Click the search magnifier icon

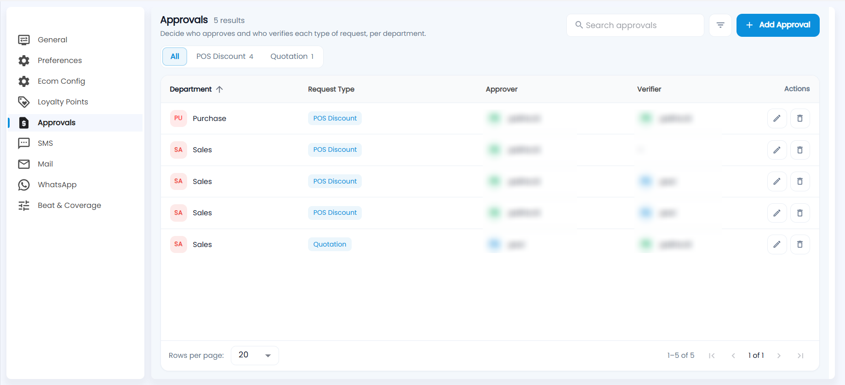click(579, 25)
